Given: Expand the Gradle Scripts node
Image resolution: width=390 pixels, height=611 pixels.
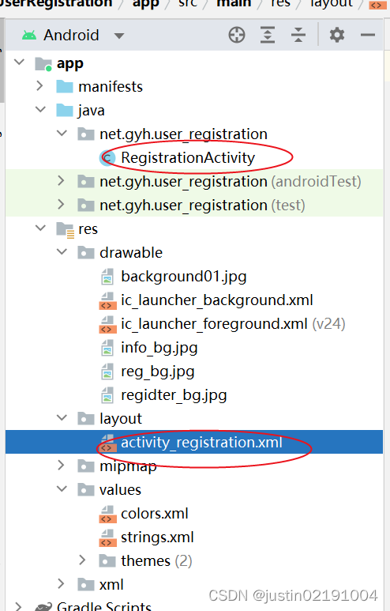Looking at the screenshot, I should (18, 606).
